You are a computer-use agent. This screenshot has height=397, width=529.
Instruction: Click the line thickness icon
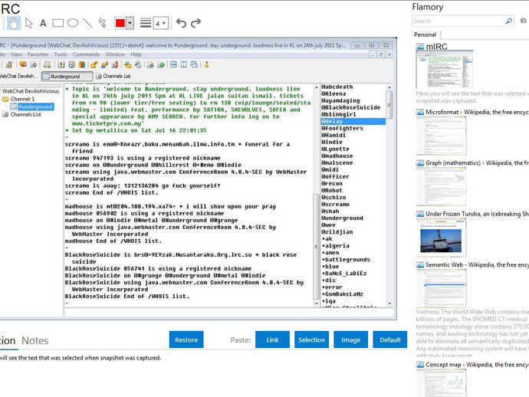tap(146, 23)
